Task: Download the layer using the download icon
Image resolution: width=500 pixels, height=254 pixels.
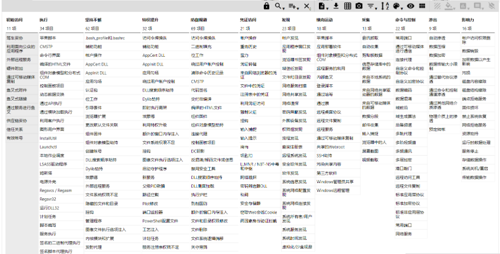Action: [336, 6]
